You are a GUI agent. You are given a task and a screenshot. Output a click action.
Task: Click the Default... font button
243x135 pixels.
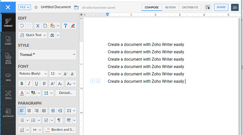pos(66,93)
